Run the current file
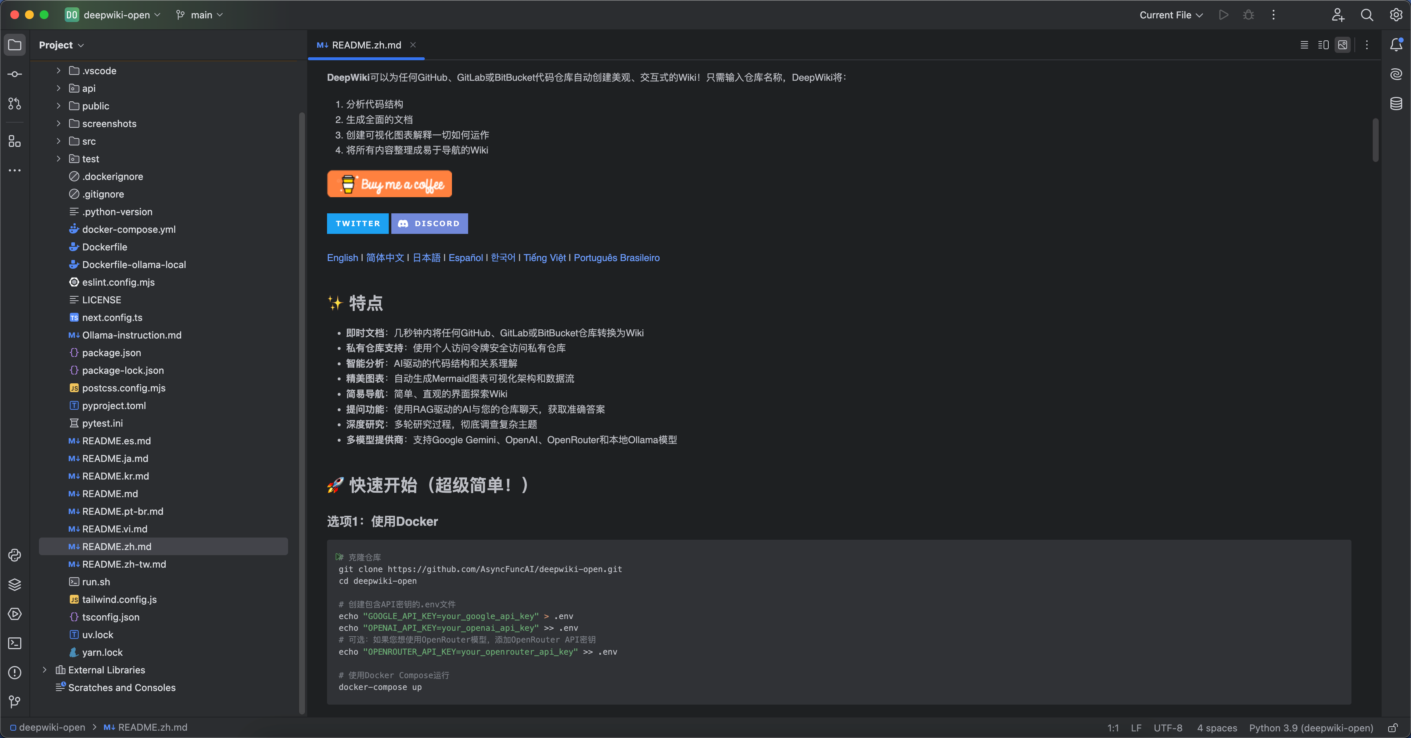 click(x=1224, y=15)
